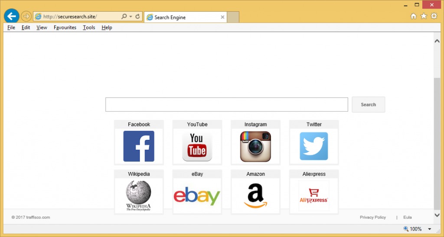444x237 pixels.
Task: Expand the address bar search dropdown arrow
Action: tap(131, 17)
